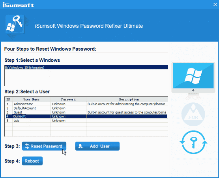Click the Add User button
This screenshot has width=219, height=178.
97,146
